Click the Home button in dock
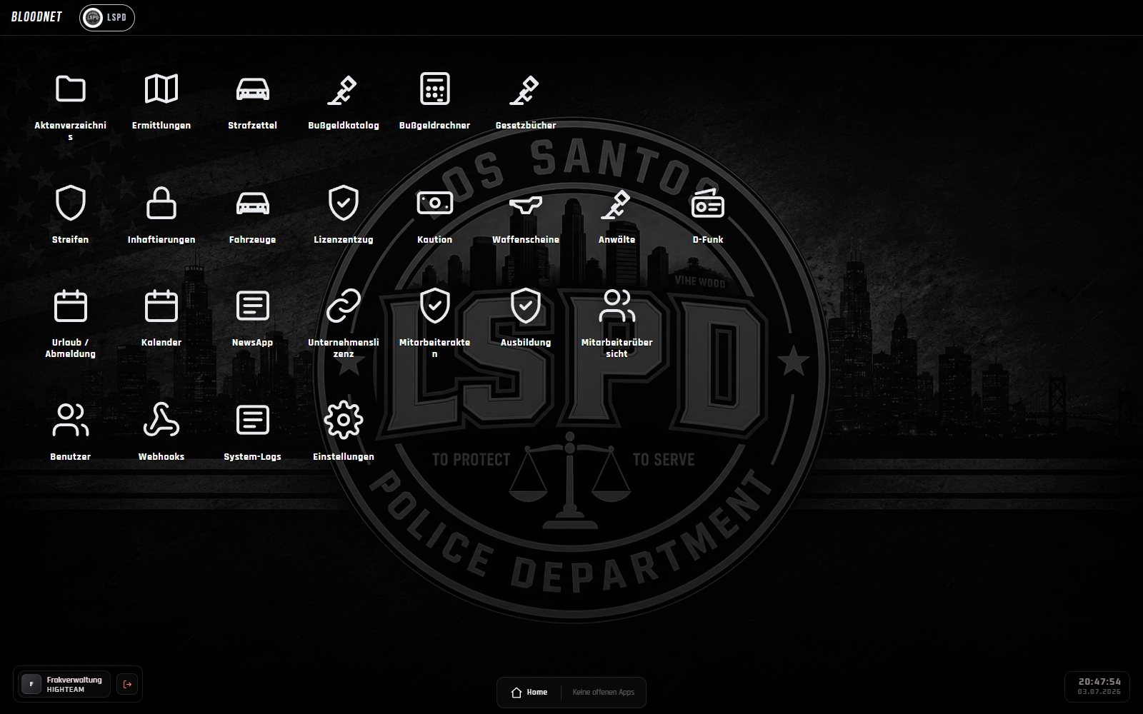Viewport: 1143px width, 714px height. click(529, 692)
